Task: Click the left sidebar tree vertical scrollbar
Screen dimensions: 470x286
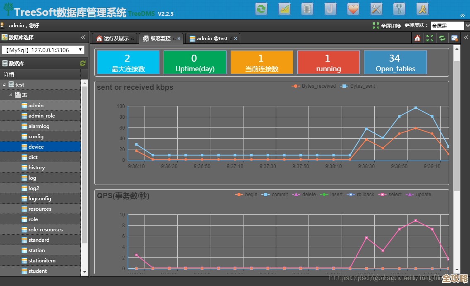Action: (x=85, y=166)
